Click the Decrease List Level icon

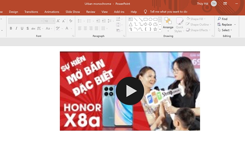pyautogui.click(x=98, y=21)
